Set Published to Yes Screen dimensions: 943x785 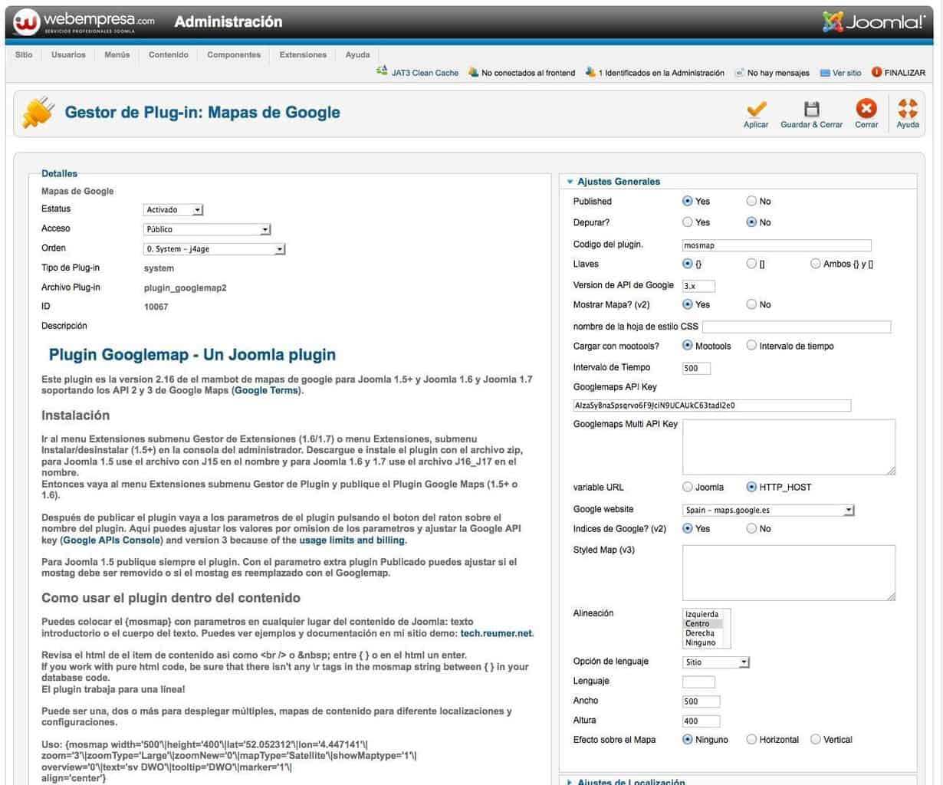688,201
